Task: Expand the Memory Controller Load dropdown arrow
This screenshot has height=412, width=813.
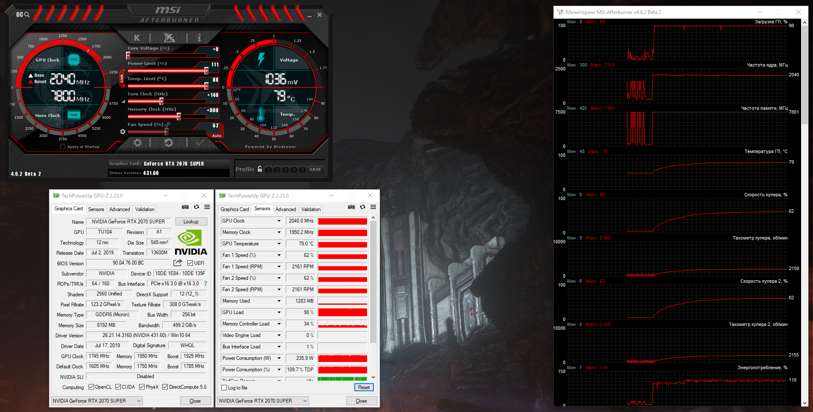Action: [279, 324]
